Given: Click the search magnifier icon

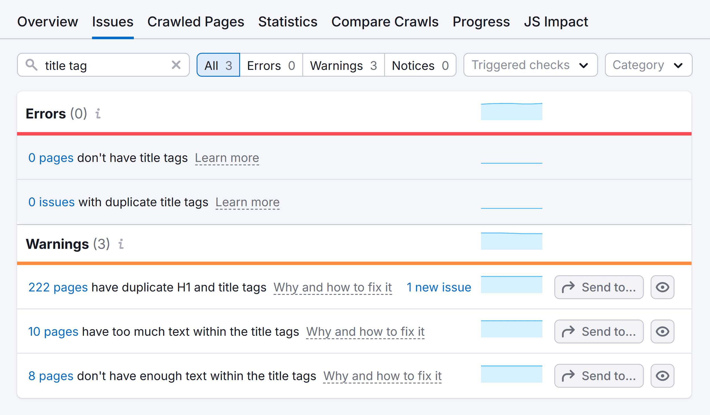Looking at the screenshot, I should click(x=32, y=65).
